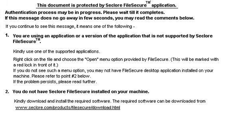The image size is (240, 113).
Task: Click the "Right click on the file and choose" line
Action: [x=116, y=59]
